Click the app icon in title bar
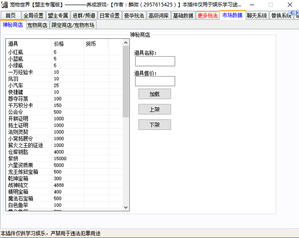 pos(4,5)
